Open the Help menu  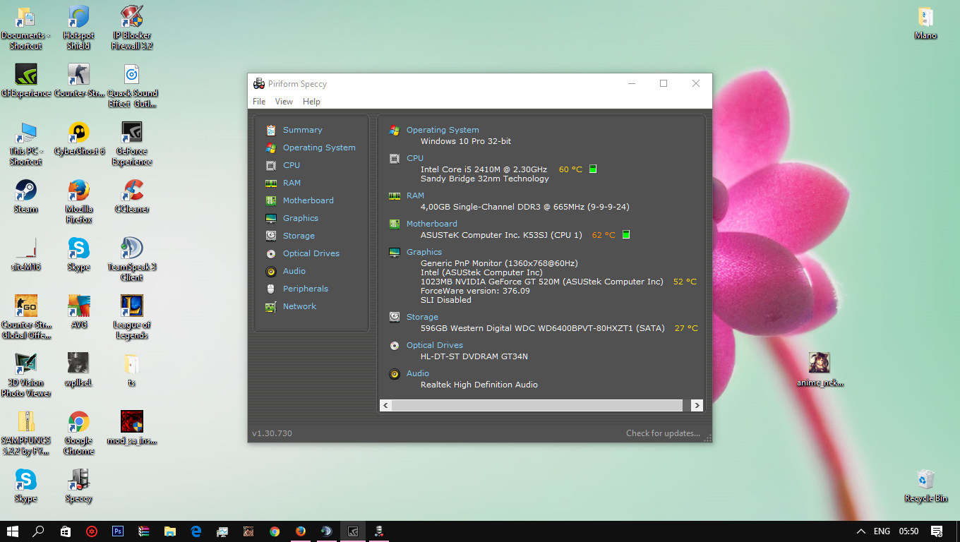coord(311,102)
